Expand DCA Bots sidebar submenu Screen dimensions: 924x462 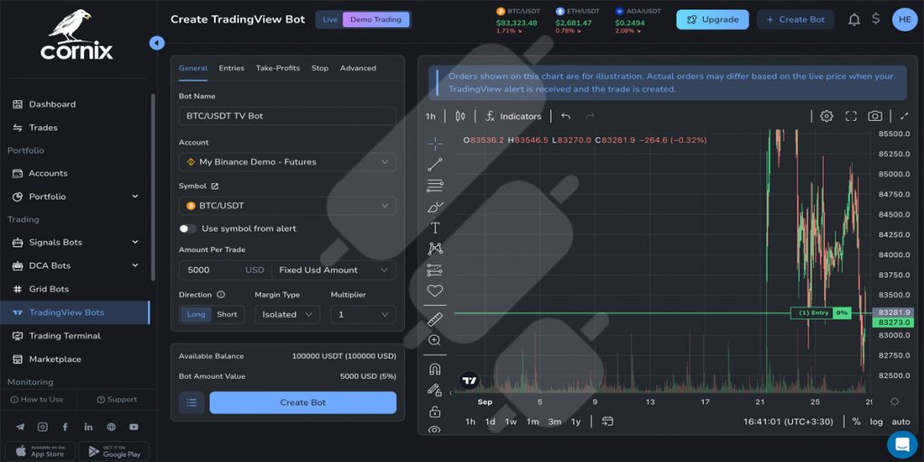(135, 266)
